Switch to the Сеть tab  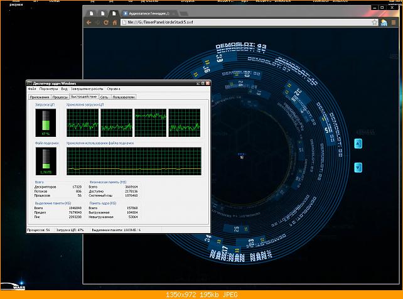[x=104, y=97]
